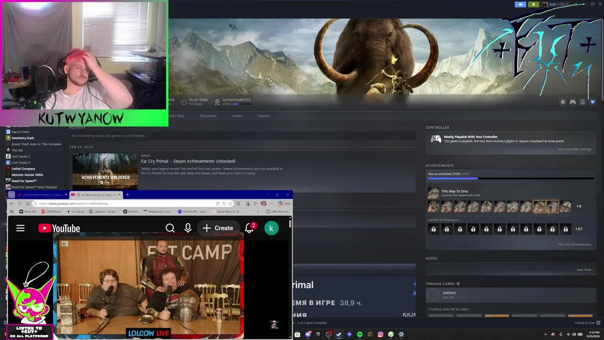Select Garry's Mod in Steam library list
The height and width of the screenshot is (340, 604).
(20, 132)
